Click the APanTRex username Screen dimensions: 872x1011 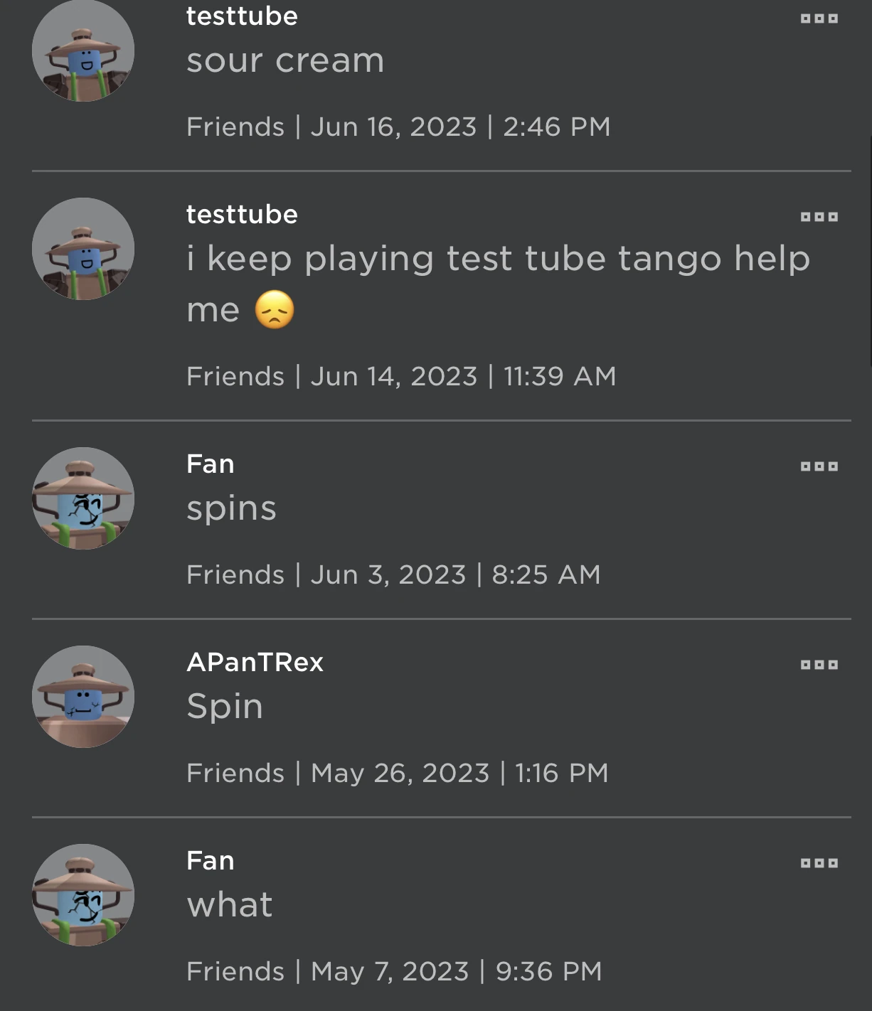255,663
